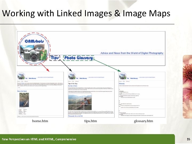Screen dimensions: 192x144
Task: Click the flower image beside the slide
Action: point(187,87)
